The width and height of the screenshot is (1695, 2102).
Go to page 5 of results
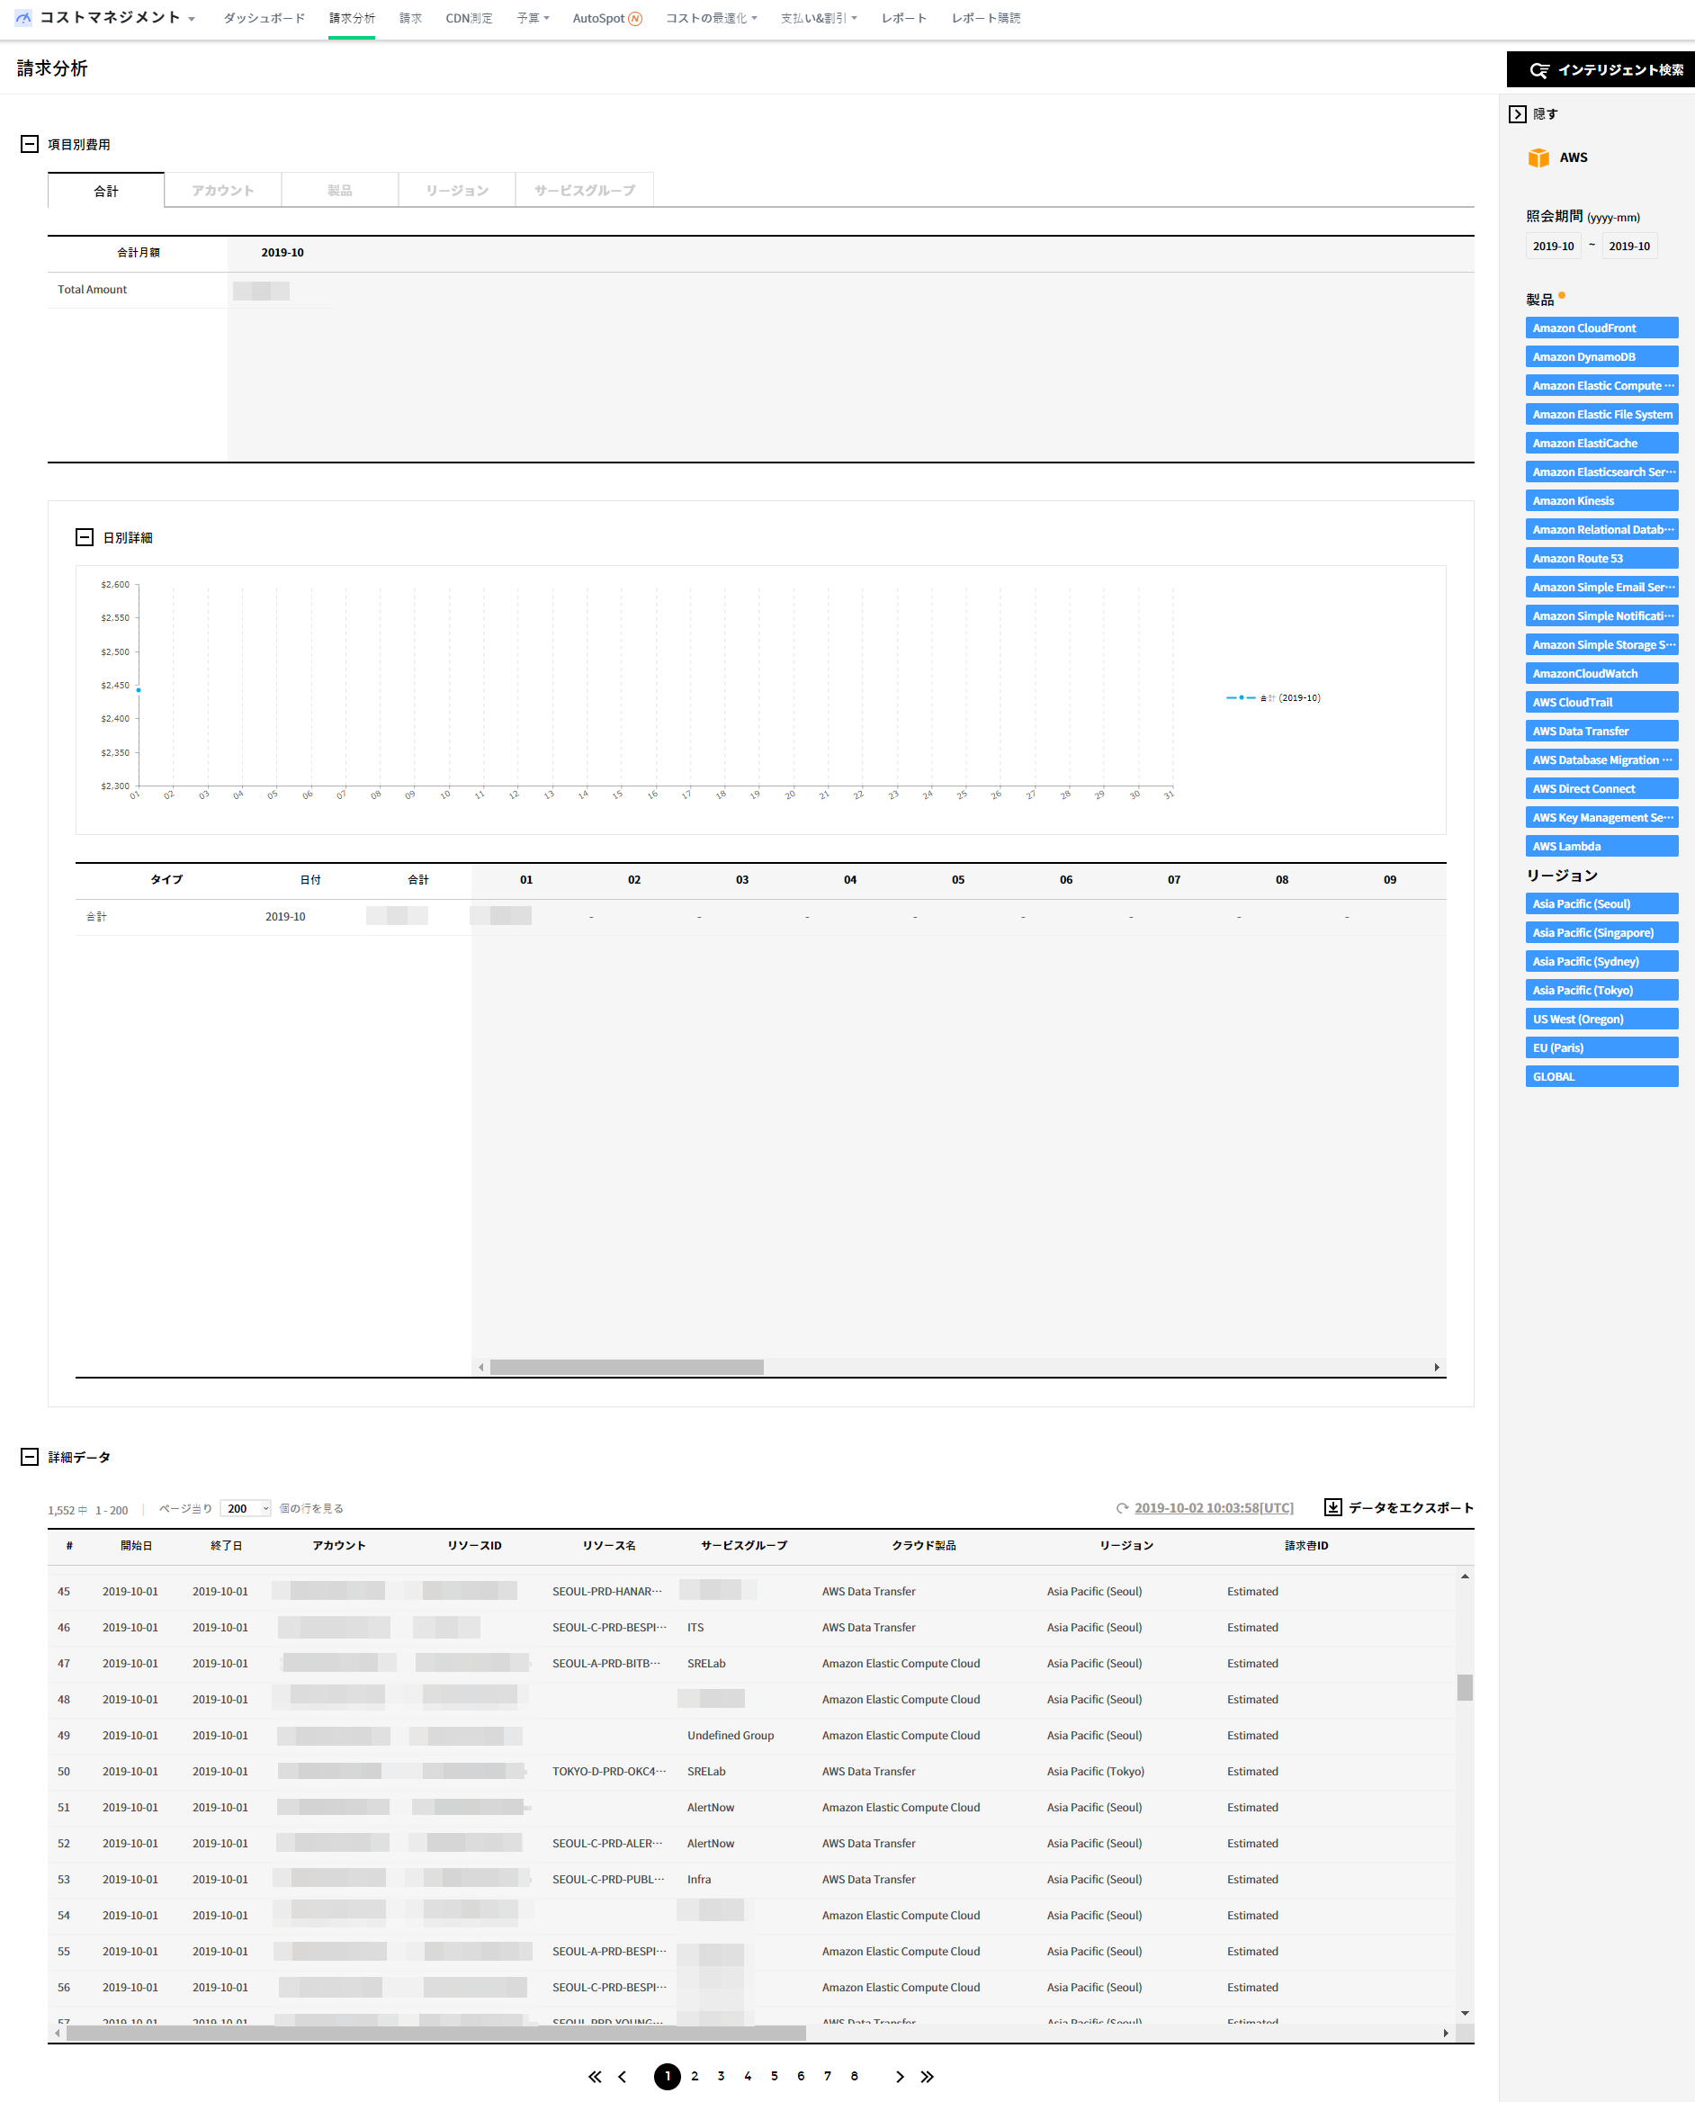(x=775, y=2077)
